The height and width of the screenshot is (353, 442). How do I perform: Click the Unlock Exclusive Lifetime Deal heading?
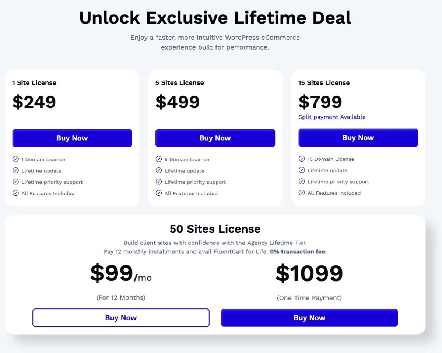tap(215, 18)
